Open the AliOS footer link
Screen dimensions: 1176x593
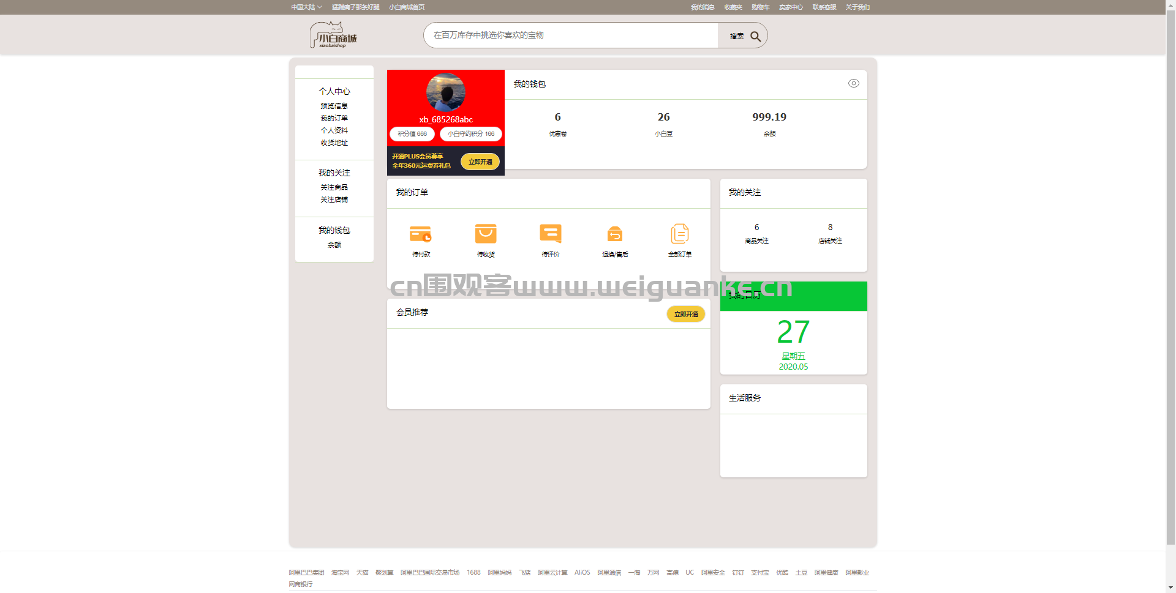click(582, 573)
